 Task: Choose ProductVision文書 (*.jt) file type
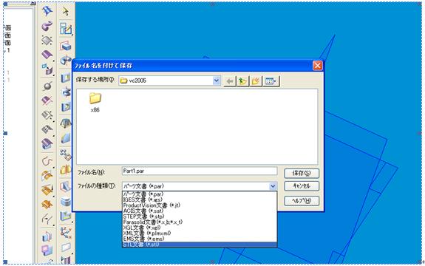click(200, 205)
